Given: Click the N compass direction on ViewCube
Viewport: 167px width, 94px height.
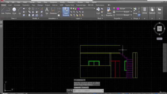Looking at the screenshot, I should [x=159, y=23].
